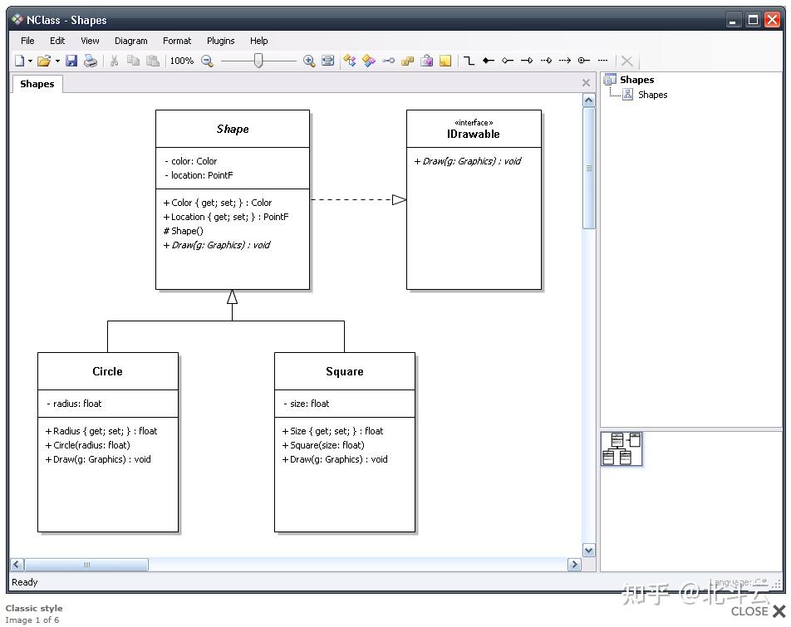The height and width of the screenshot is (627, 791).
Task: Open the dropdown next to the Open icon
Action: click(56, 61)
